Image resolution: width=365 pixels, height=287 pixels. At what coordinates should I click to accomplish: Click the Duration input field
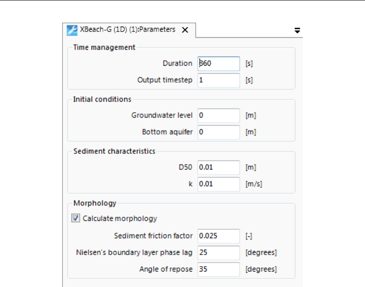pos(218,63)
